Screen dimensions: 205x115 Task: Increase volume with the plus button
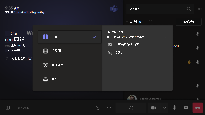(141, 108)
